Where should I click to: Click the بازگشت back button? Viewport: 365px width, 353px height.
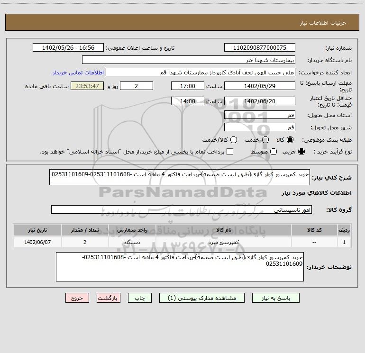pos(109,298)
